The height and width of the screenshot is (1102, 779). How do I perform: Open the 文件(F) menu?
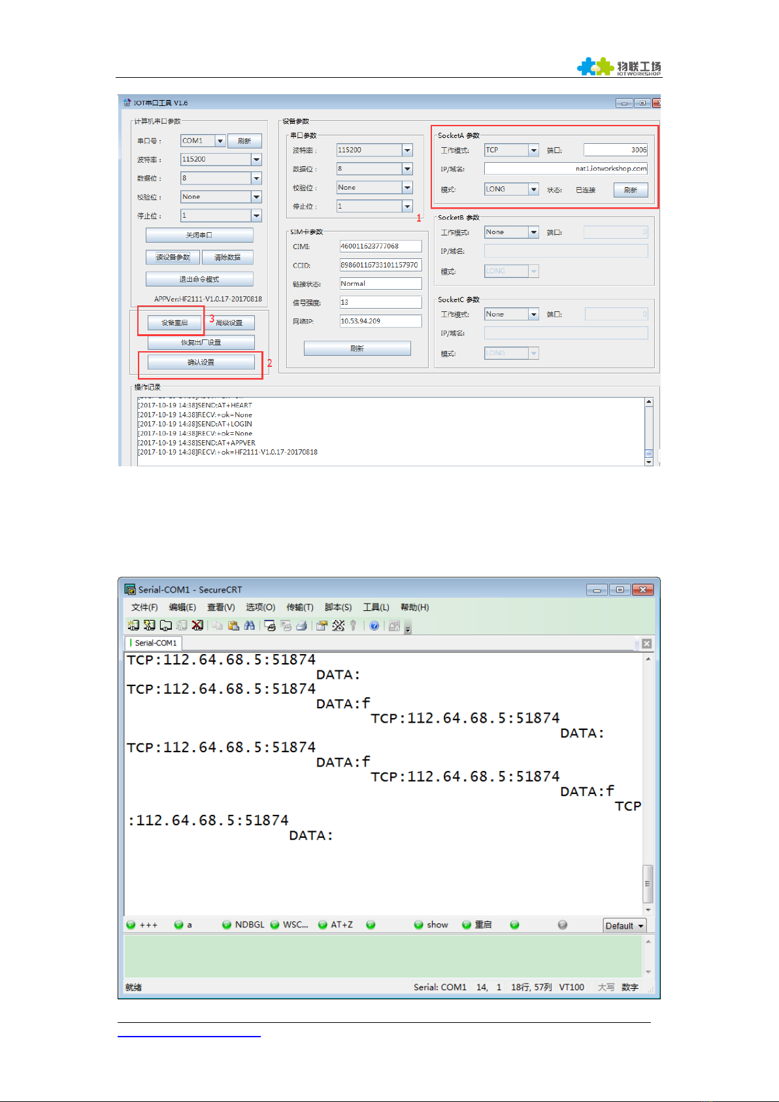[144, 607]
